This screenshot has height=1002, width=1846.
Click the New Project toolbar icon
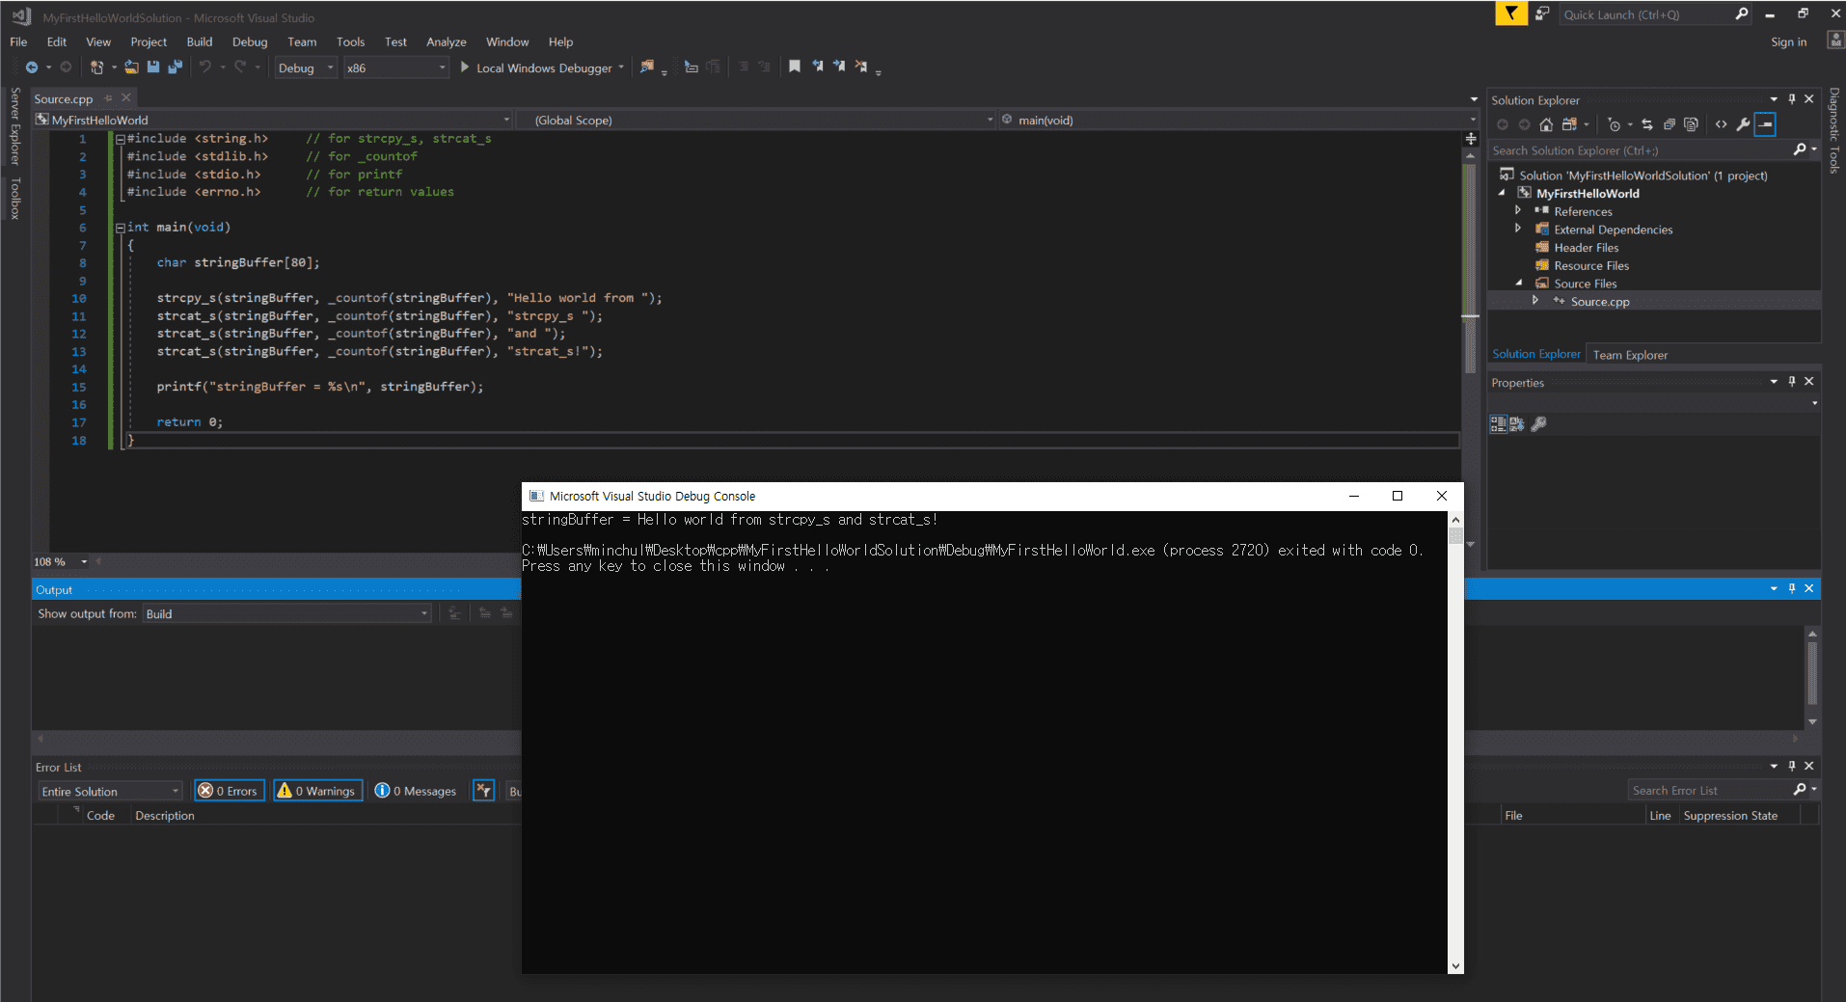coord(96,68)
